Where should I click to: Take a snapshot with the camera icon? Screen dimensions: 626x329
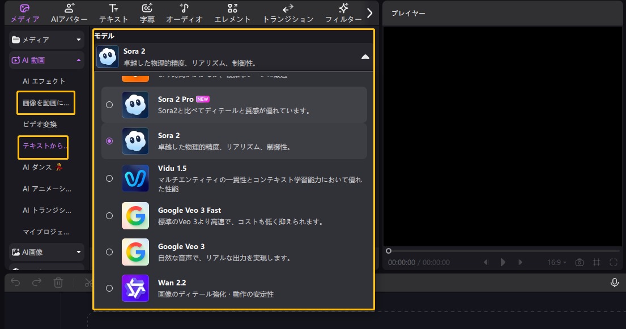click(x=579, y=262)
